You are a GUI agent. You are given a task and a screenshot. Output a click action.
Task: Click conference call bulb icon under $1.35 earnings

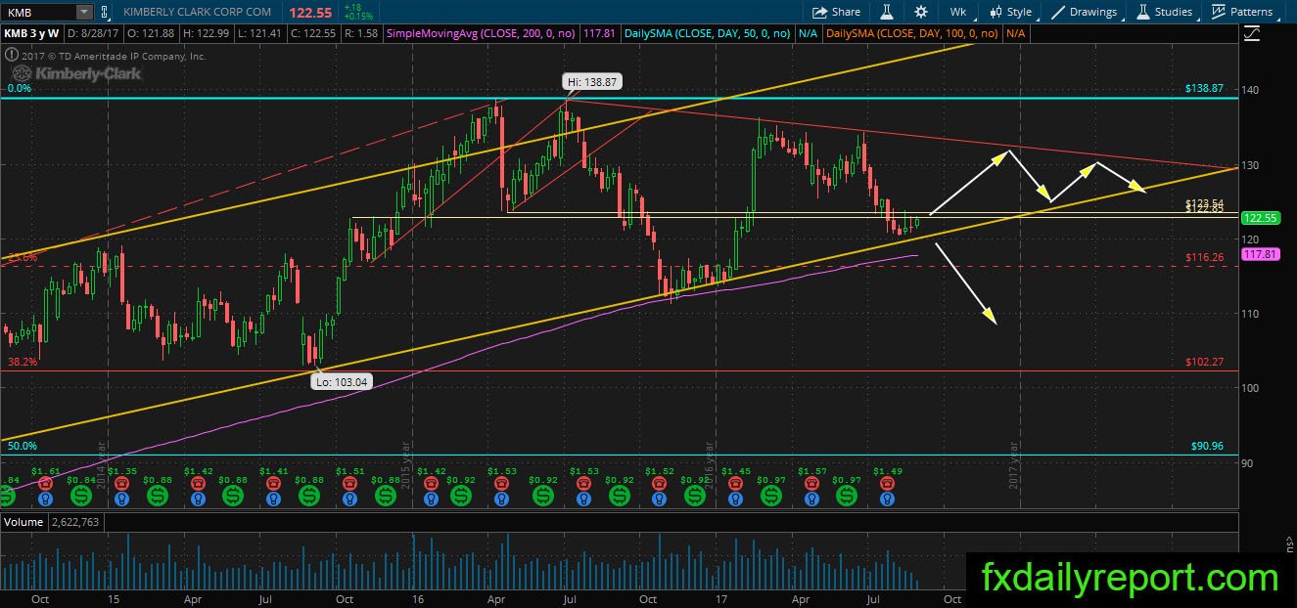(x=121, y=497)
